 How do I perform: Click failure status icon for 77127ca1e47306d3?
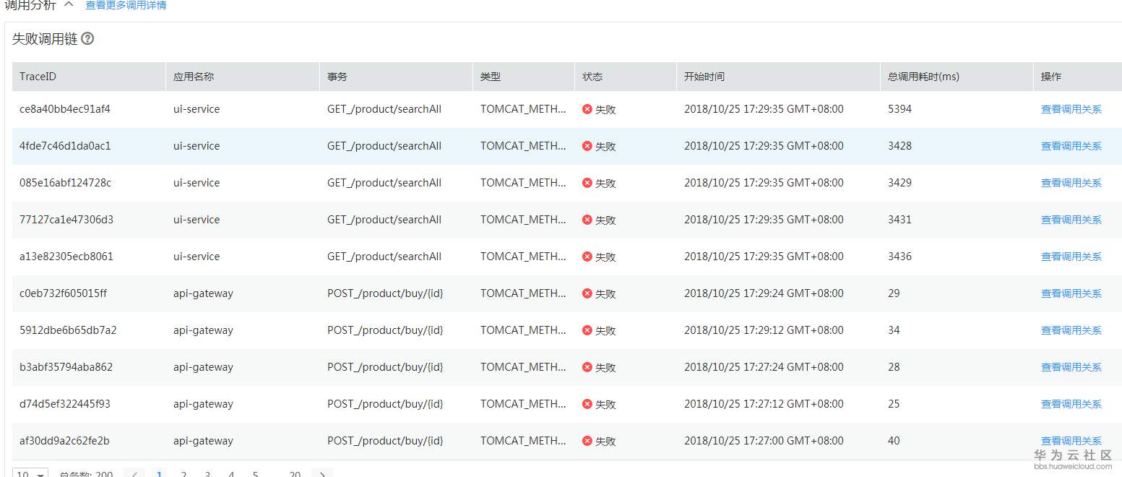(587, 220)
